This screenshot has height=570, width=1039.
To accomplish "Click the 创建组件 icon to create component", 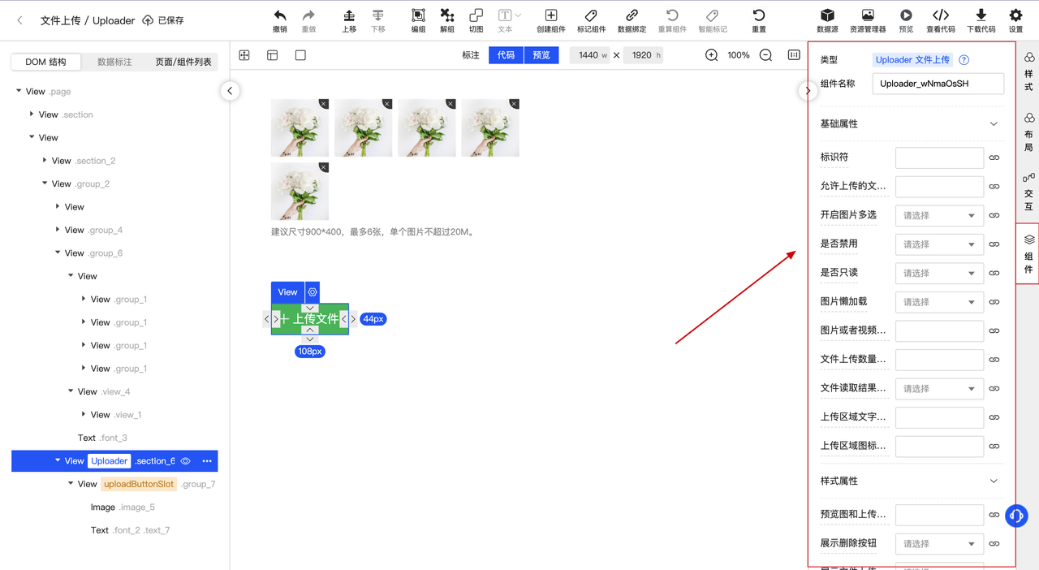I will (551, 16).
